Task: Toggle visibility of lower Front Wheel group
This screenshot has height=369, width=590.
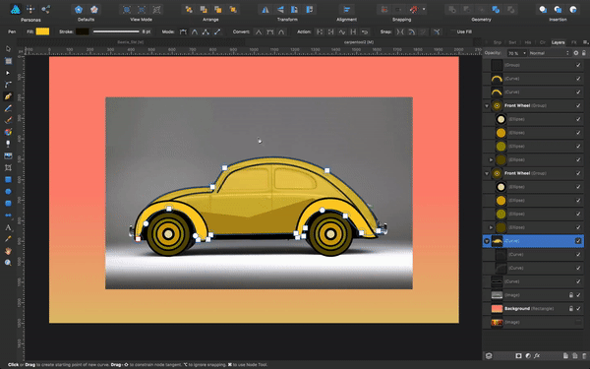Action: tap(578, 173)
